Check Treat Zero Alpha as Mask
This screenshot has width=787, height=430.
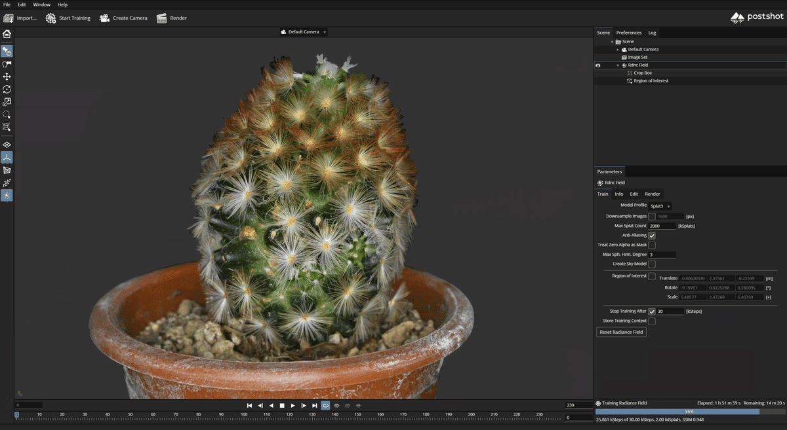coord(651,245)
